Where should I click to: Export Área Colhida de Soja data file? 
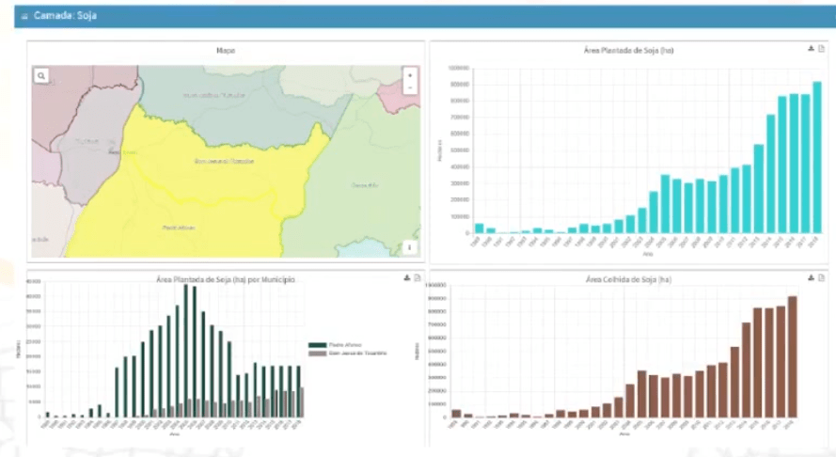[821, 277]
